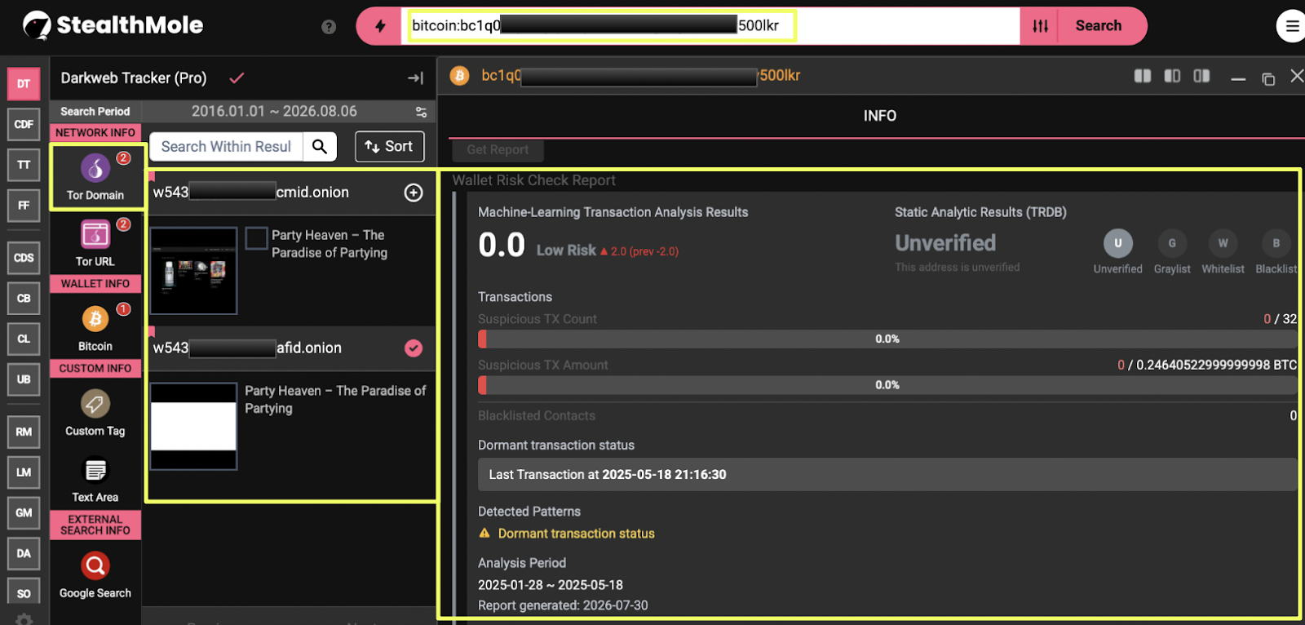1305x625 pixels.
Task: Launch Google Search external lookup
Action: pyautogui.click(x=95, y=575)
